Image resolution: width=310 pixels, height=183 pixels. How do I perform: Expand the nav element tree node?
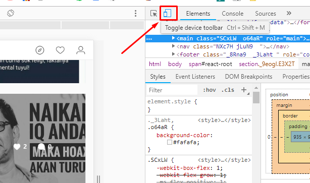(173, 46)
